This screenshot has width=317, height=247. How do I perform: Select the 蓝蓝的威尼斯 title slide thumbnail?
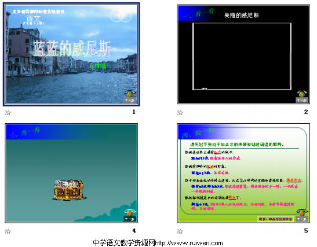pos(71,54)
